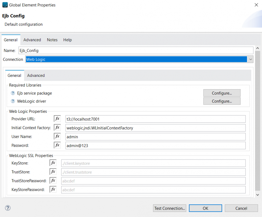Click the scrollbar down arrow
Image resolution: width=262 pixels, height=217 pixels.
[x=258, y=195]
